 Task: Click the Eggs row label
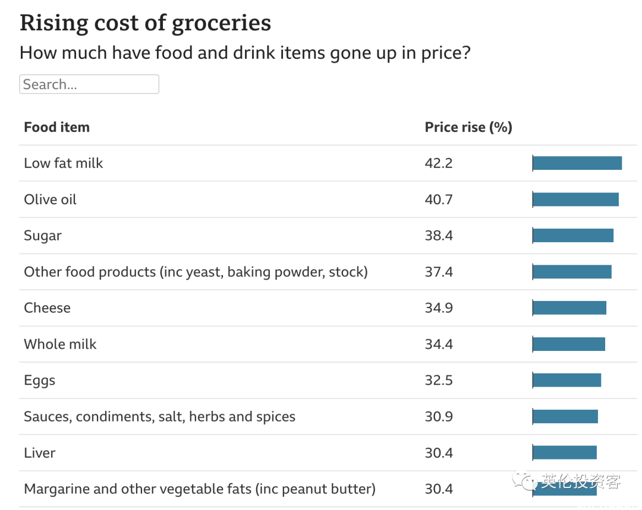pyautogui.click(x=39, y=381)
